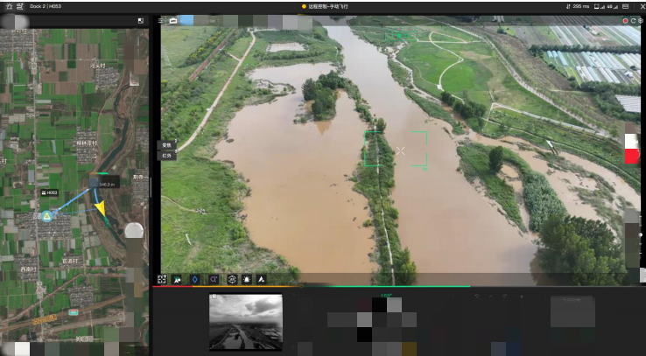Image resolution: width=646 pixels, height=356 pixels.
Task: Click the arrow icon at bottom toolbar's right end
Action: pyautogui.click(x=262, y=279)
